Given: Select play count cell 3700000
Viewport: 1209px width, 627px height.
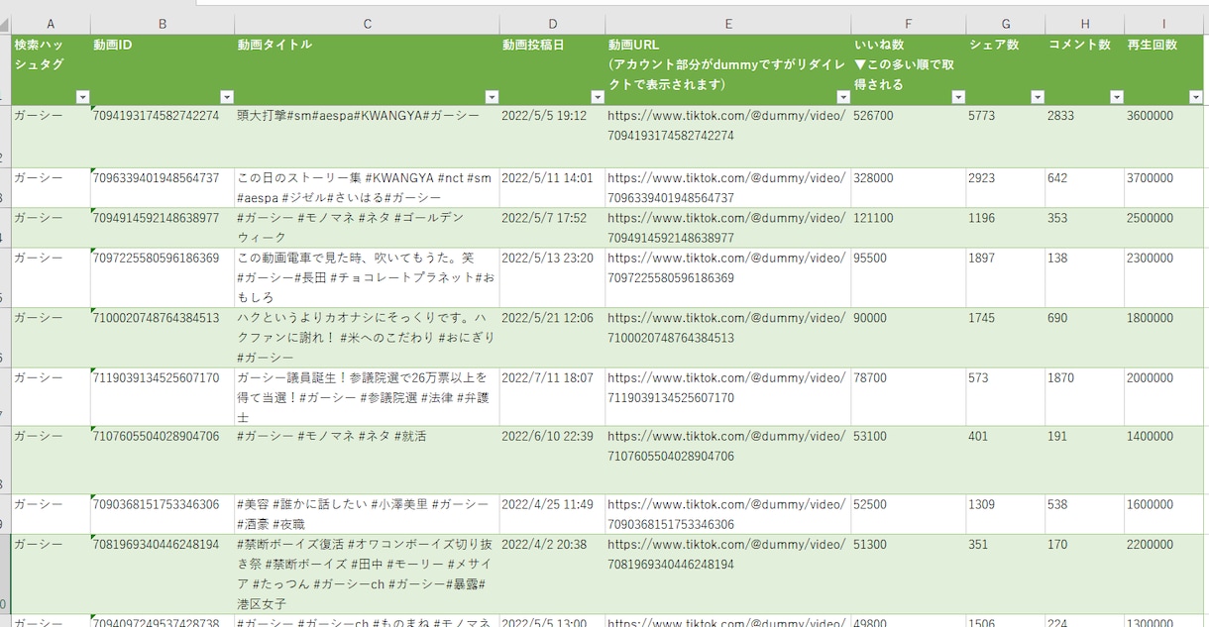Looking at the screenshot, I should pyautogui.click(x=1164, y=187).
